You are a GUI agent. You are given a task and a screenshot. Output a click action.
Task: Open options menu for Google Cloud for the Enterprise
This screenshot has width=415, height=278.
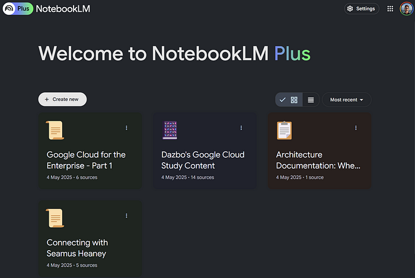coord(126,128)
